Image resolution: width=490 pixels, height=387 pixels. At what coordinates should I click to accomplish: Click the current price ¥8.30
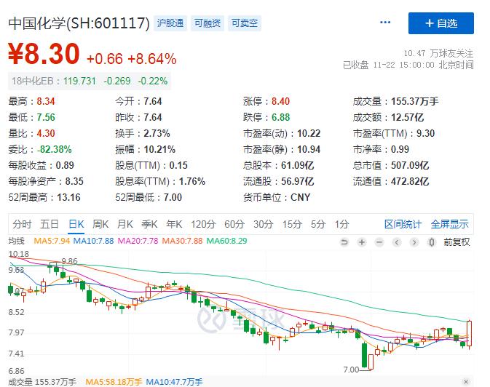pos(44,54)
